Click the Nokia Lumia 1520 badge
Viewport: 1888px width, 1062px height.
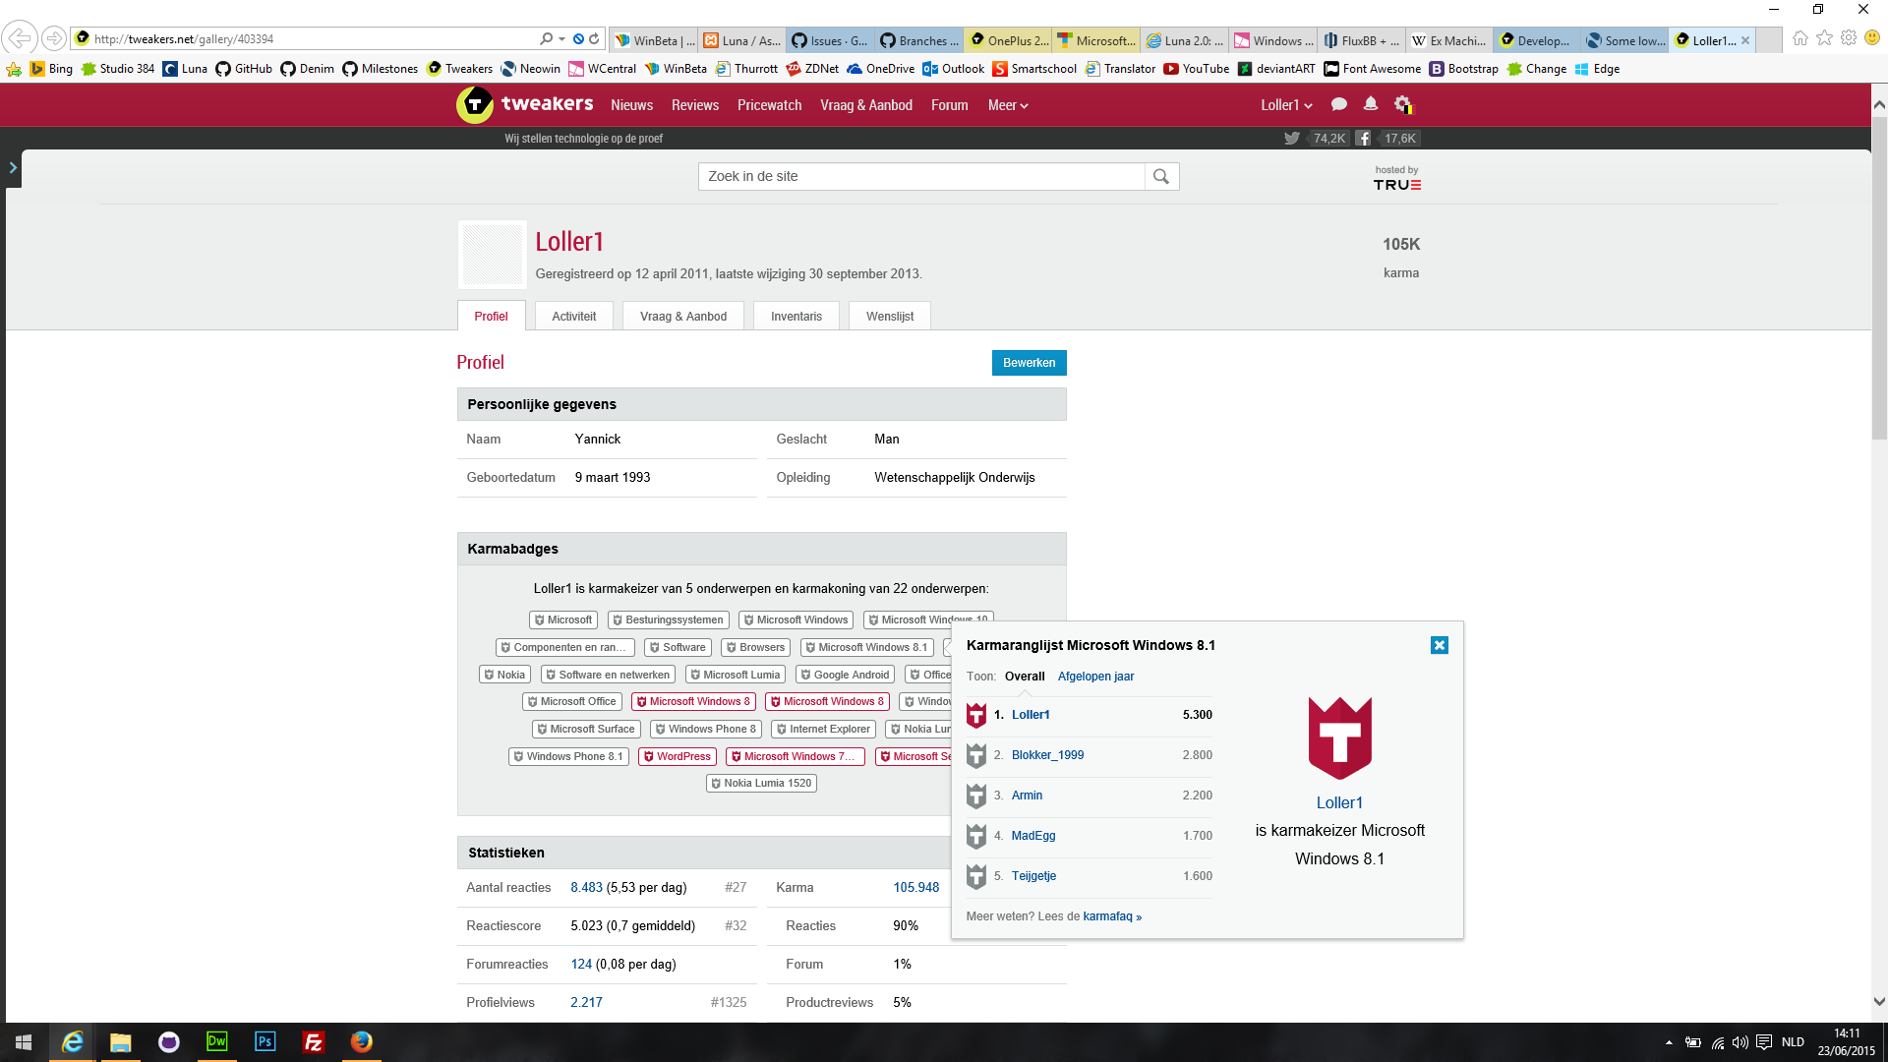pos(761,784)
